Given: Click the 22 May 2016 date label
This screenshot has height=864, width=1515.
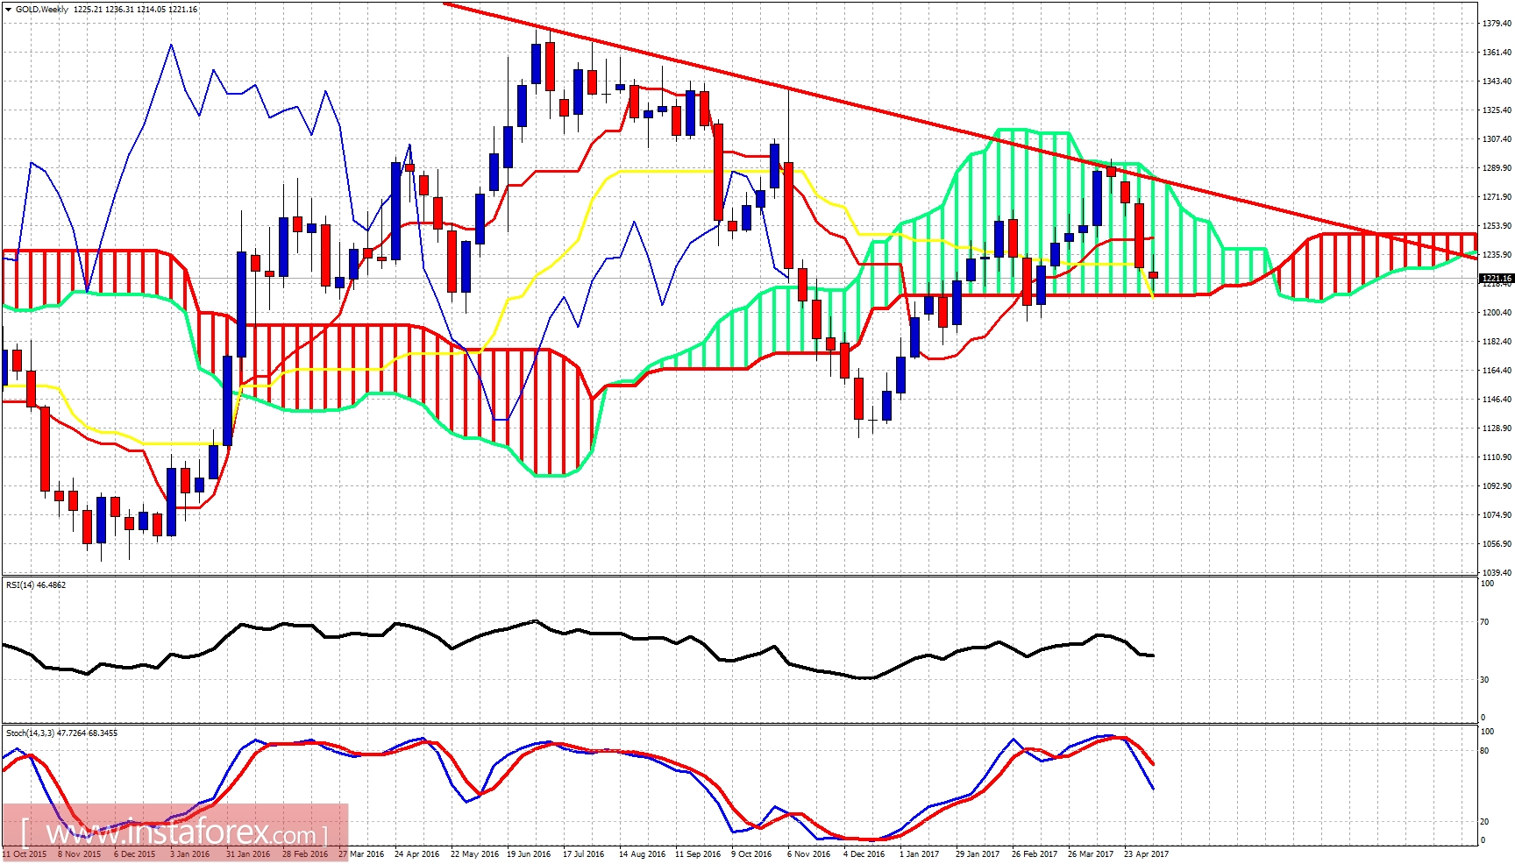Looking at the screenshot, I should [x=474, y=854].
